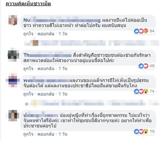The image size is (162, 141).
Task: Click the like reaction icon beside 46 count
Action: (x=141, y=66)
